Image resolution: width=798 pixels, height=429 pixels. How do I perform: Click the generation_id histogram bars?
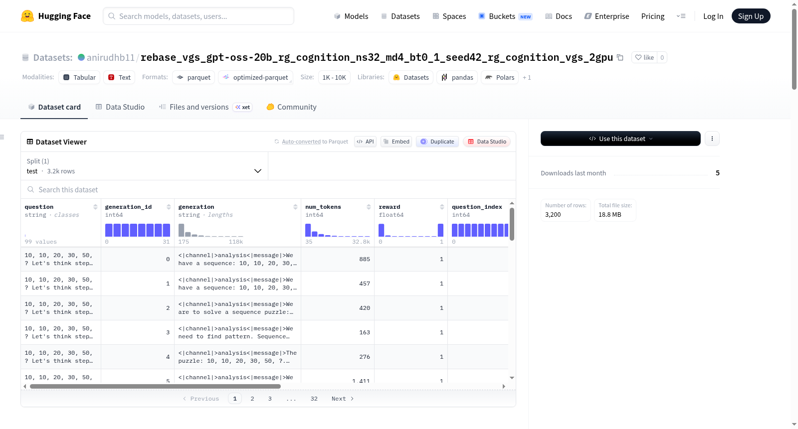138,230
